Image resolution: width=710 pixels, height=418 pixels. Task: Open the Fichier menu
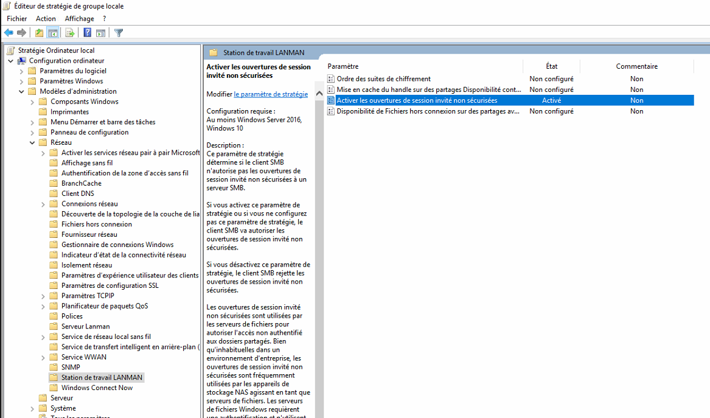pyautogui.click(x=17, y=19)
